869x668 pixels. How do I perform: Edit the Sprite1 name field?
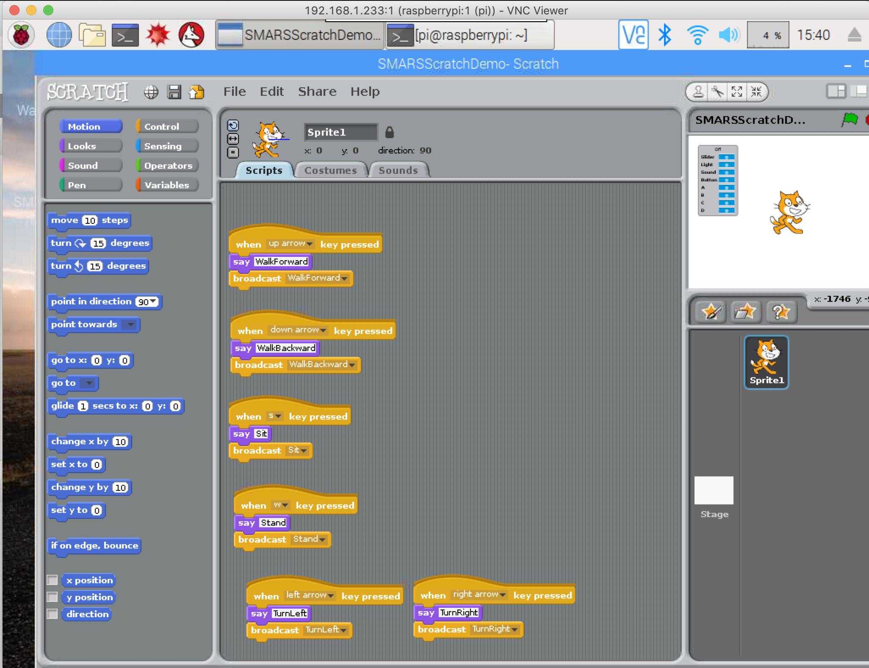340,132
